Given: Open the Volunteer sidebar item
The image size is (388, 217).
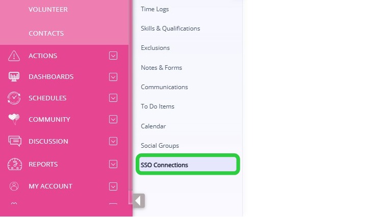Looking at the screenshot, I should [x=48, y=10].
